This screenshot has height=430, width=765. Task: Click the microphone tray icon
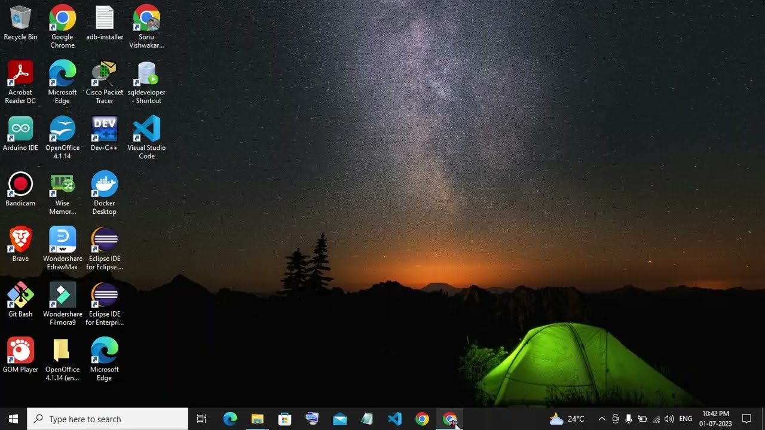pos(629,419)
